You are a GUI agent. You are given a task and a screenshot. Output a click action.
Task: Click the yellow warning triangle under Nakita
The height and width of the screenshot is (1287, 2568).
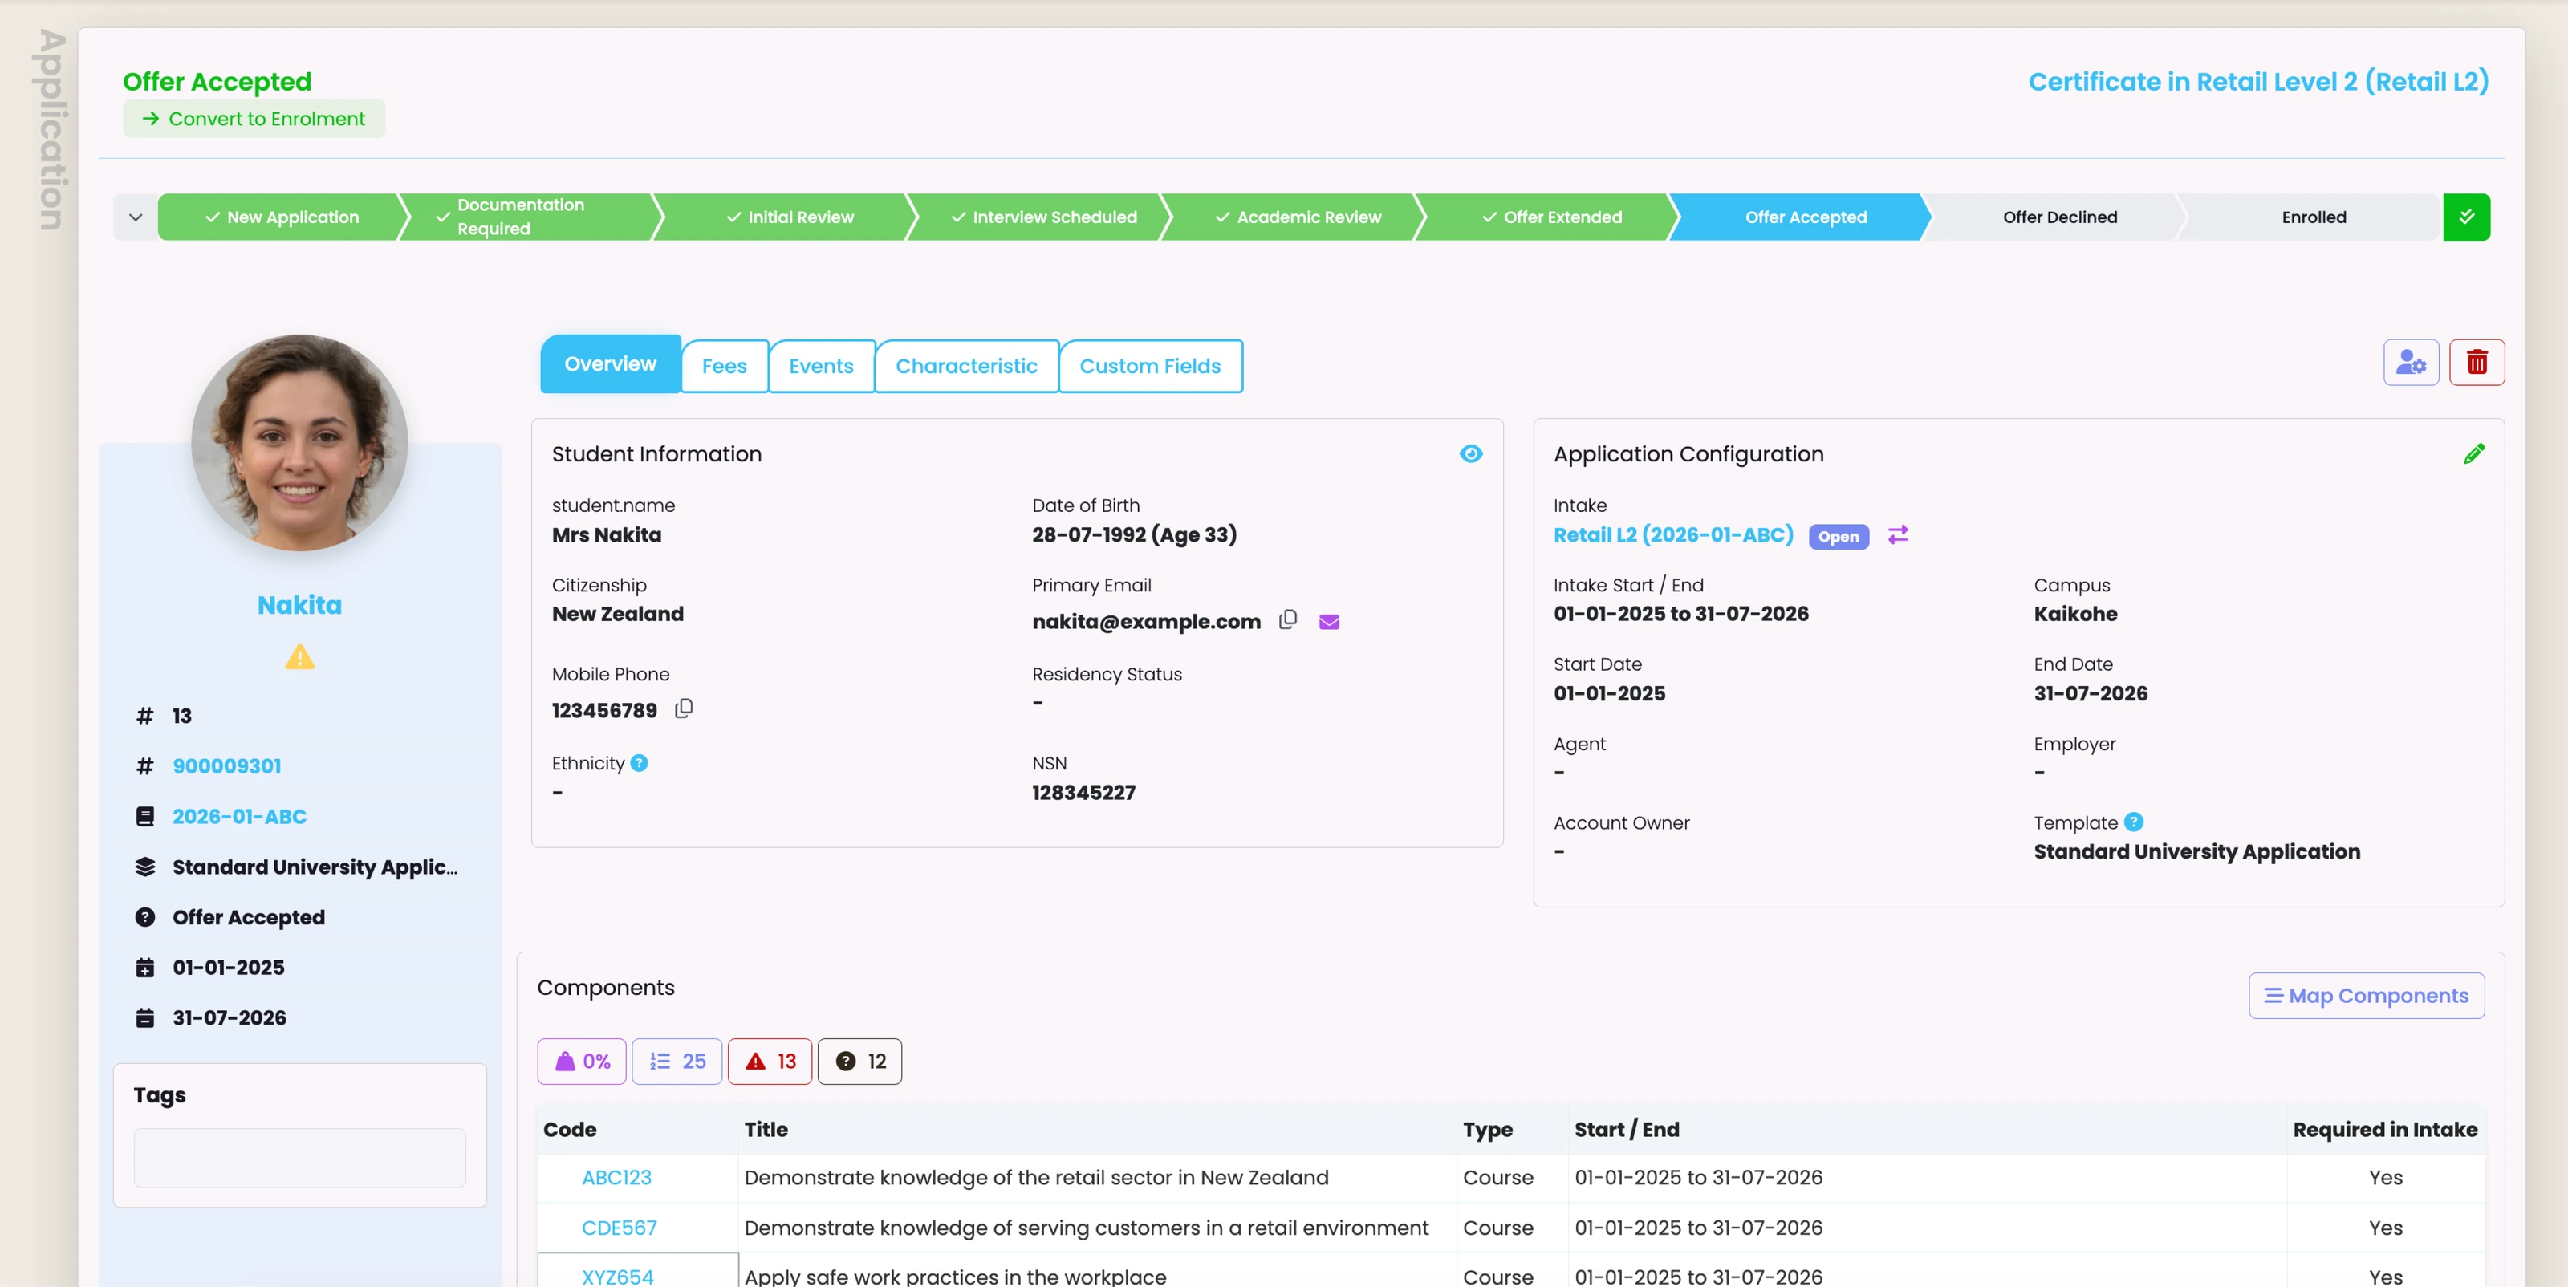click(299, 657)
